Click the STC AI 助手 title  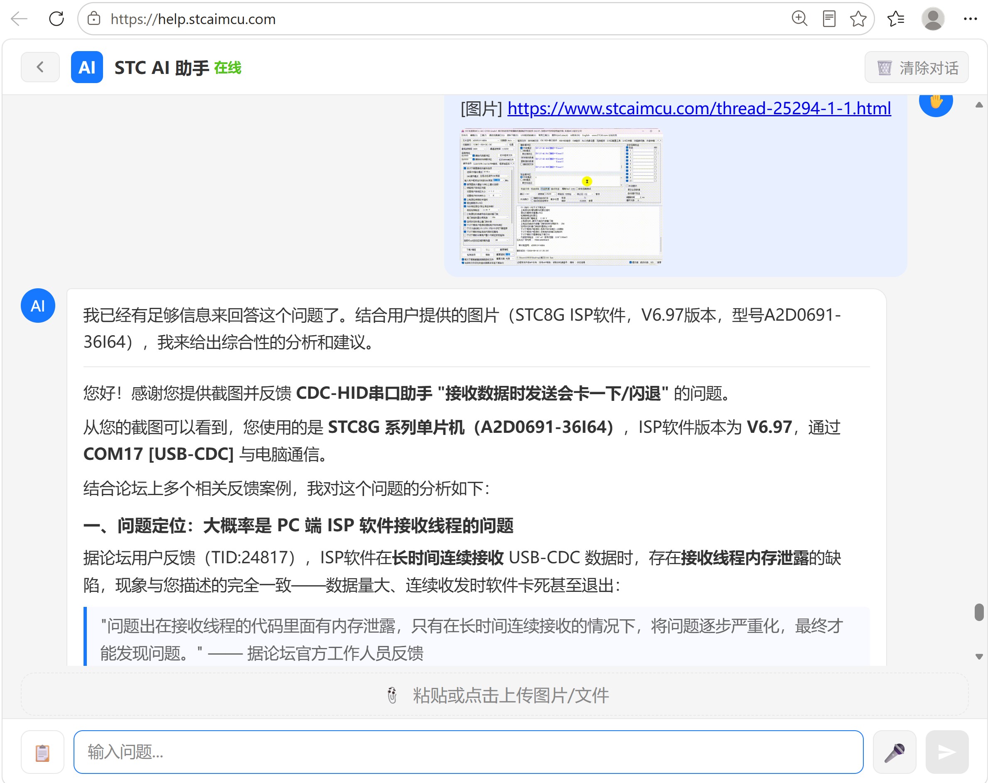[x=162, y=68]
